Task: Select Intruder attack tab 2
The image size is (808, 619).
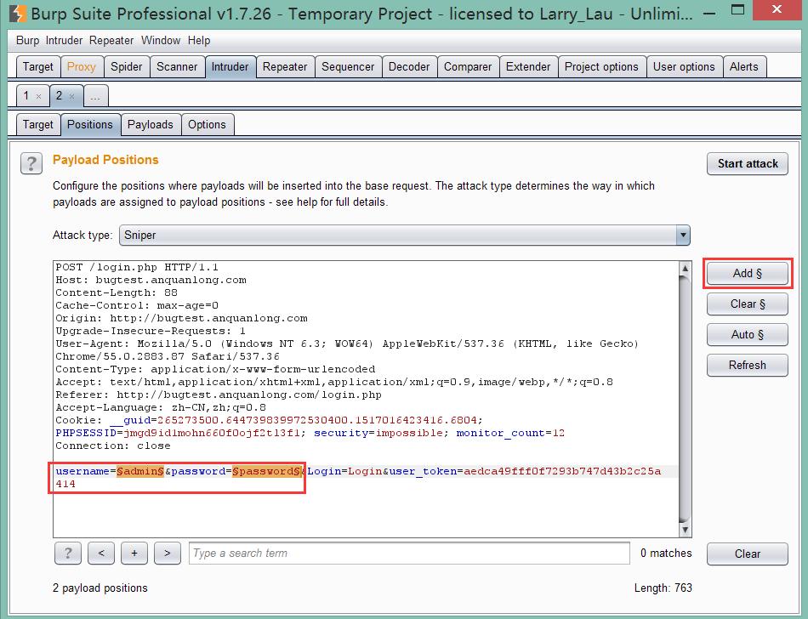Action: click(60, 96)
